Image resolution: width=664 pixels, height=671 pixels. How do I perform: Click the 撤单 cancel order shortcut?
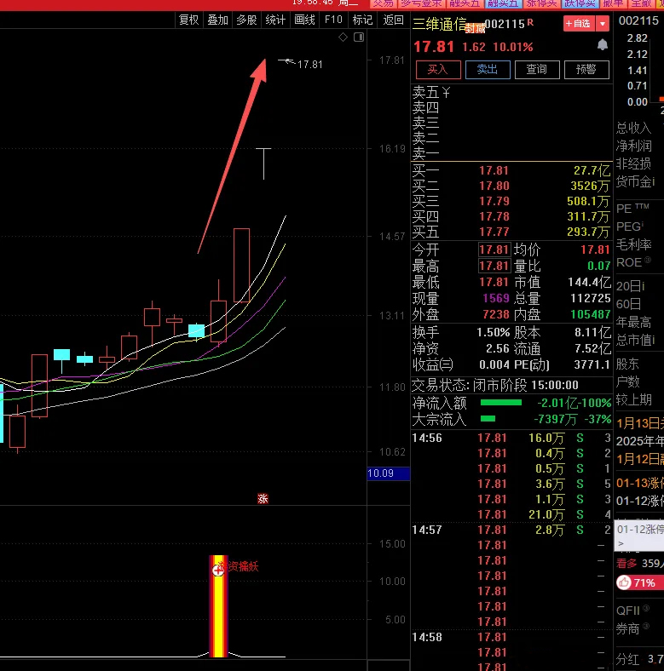click(613, 3)
